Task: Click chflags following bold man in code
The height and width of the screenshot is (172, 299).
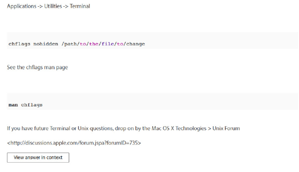Action: click(x=32, y=105)
